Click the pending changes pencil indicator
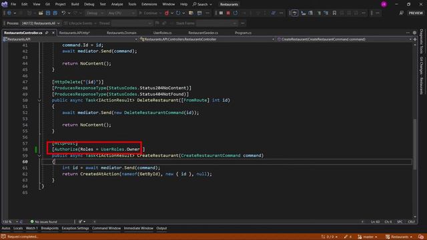The height and width of the screenshot is (240, 427). click(x=348, y=237)
